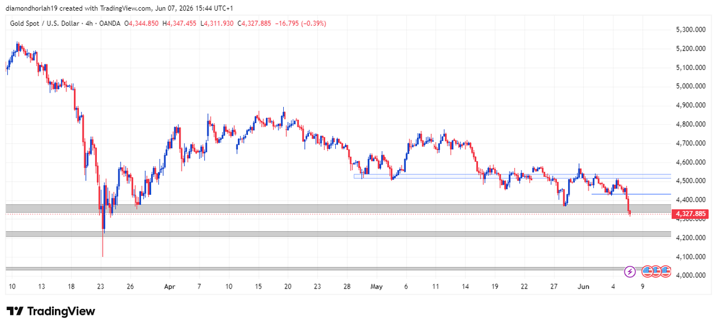Click the 5,000.000 price axis label
Screen dimensions: 717x328
click(x=692, y=86)
